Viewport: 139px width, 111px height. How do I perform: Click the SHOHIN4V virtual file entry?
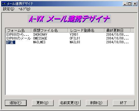[40, 35]
